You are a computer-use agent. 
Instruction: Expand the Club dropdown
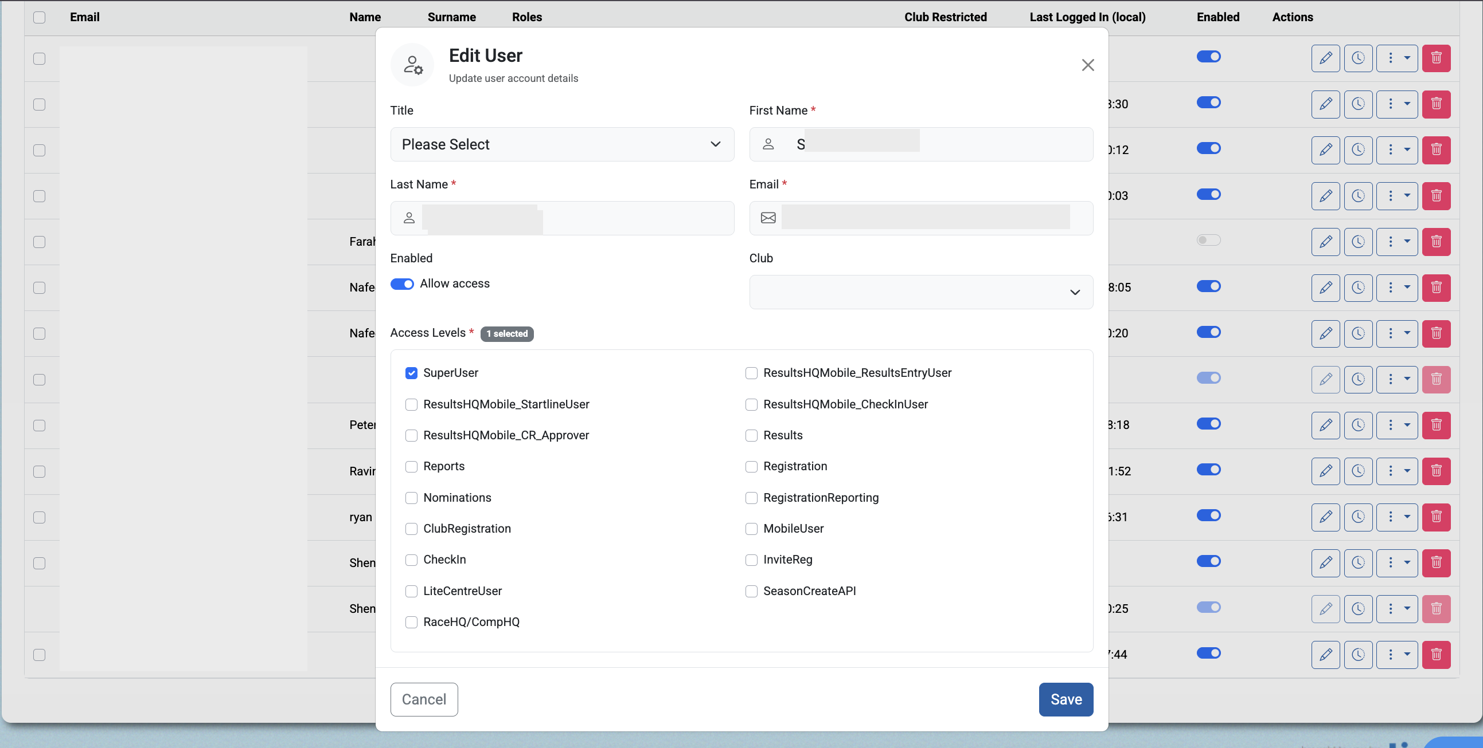pyautogui.click(x=920, y=292)
